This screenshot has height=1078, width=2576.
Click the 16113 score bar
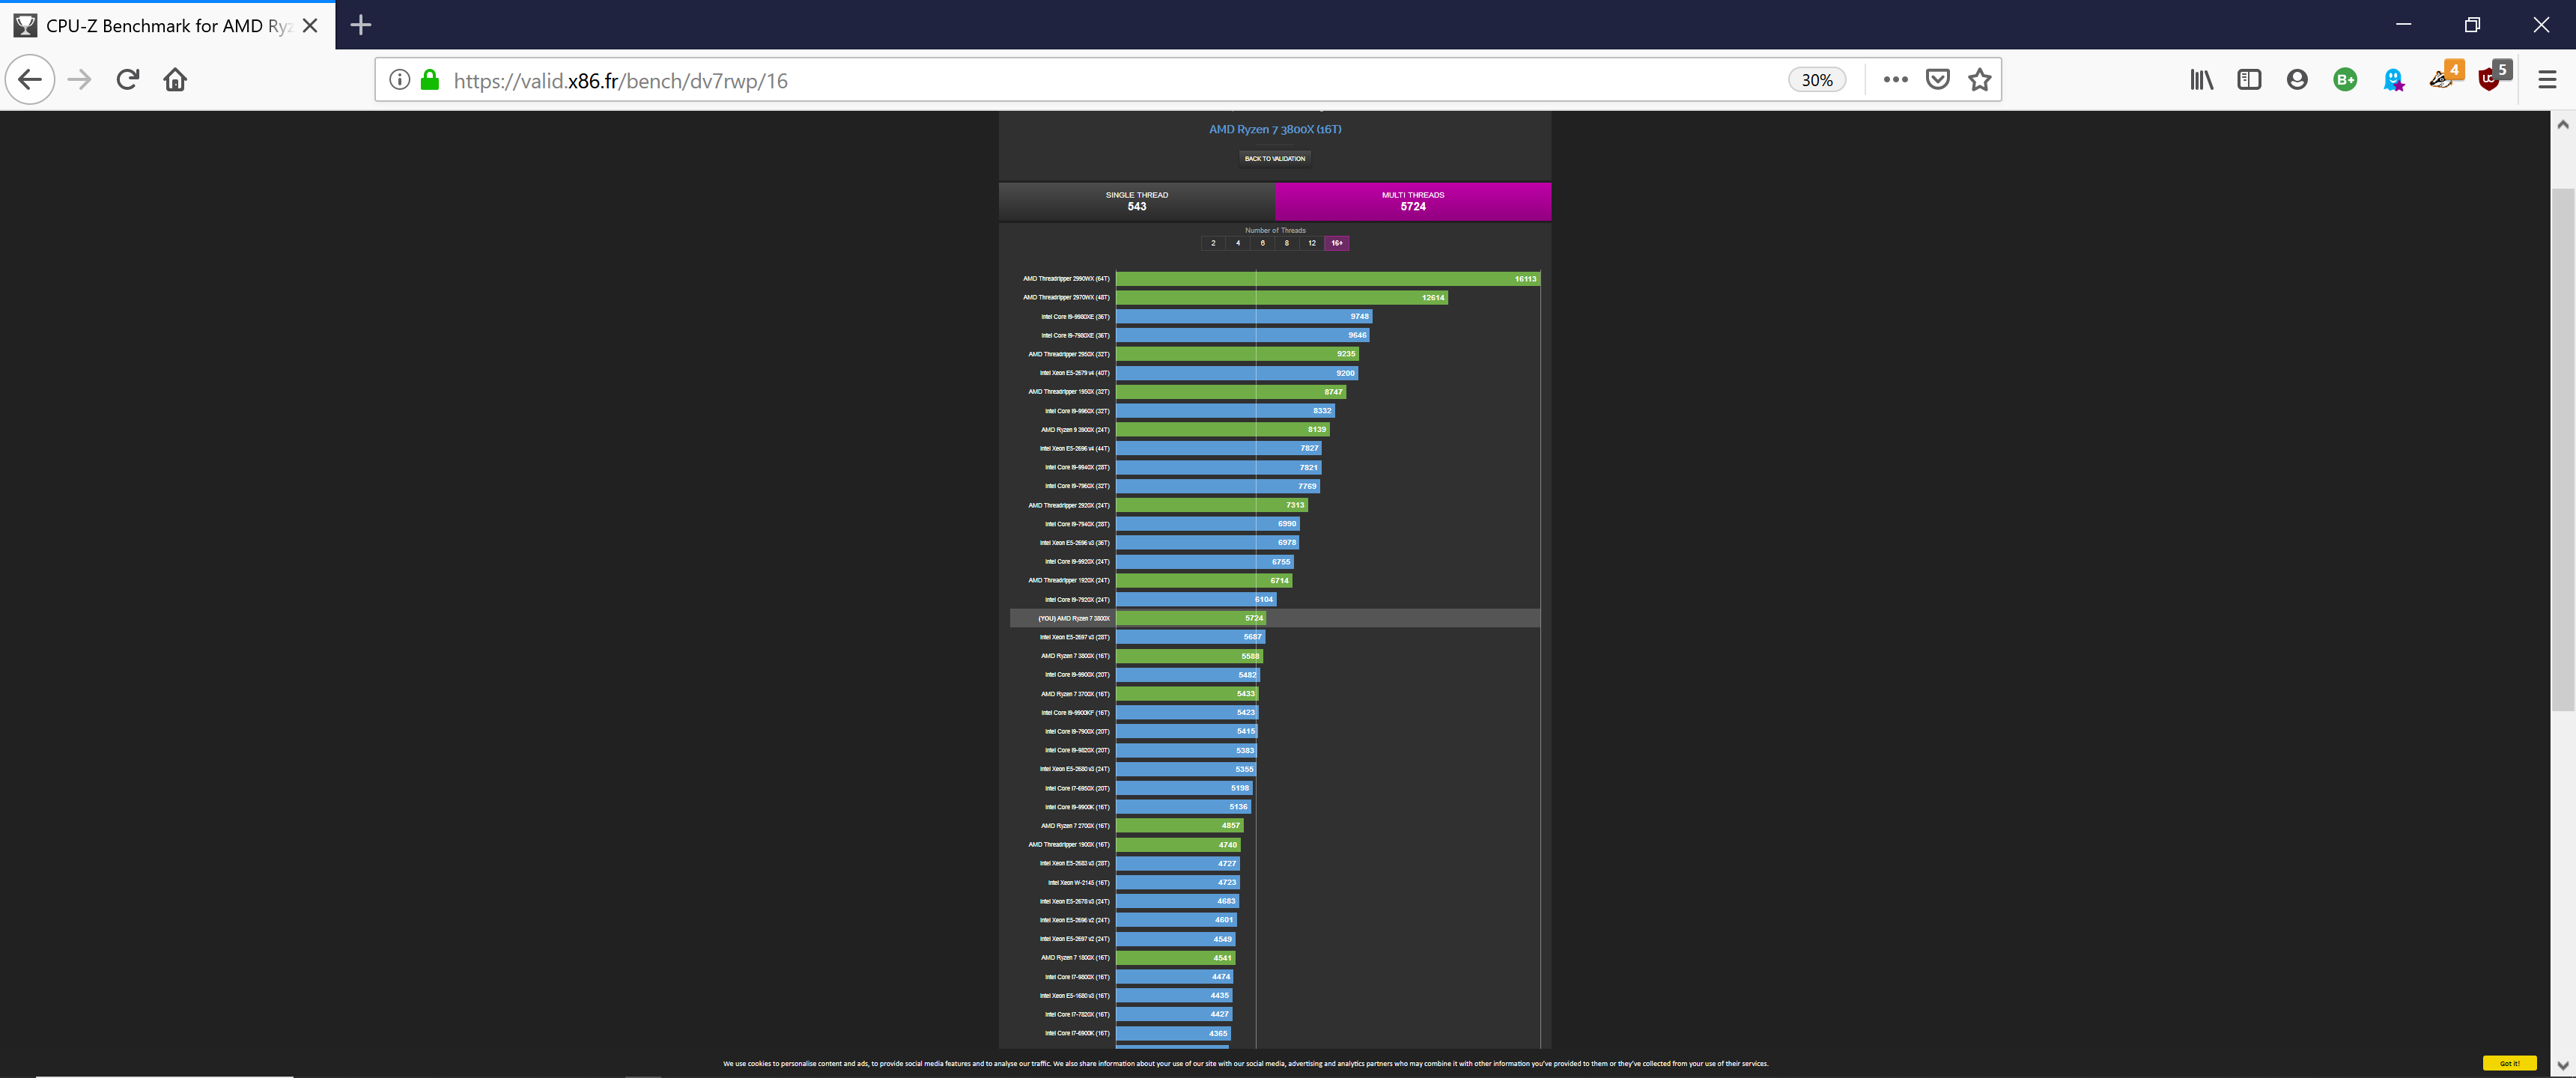tap(1328, 279)
